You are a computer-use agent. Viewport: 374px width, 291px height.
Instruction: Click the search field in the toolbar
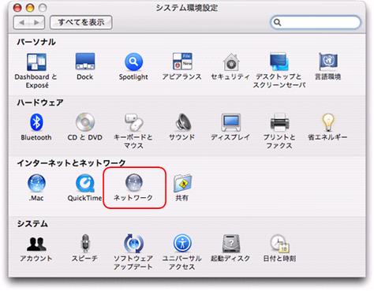tap(316, 22)
